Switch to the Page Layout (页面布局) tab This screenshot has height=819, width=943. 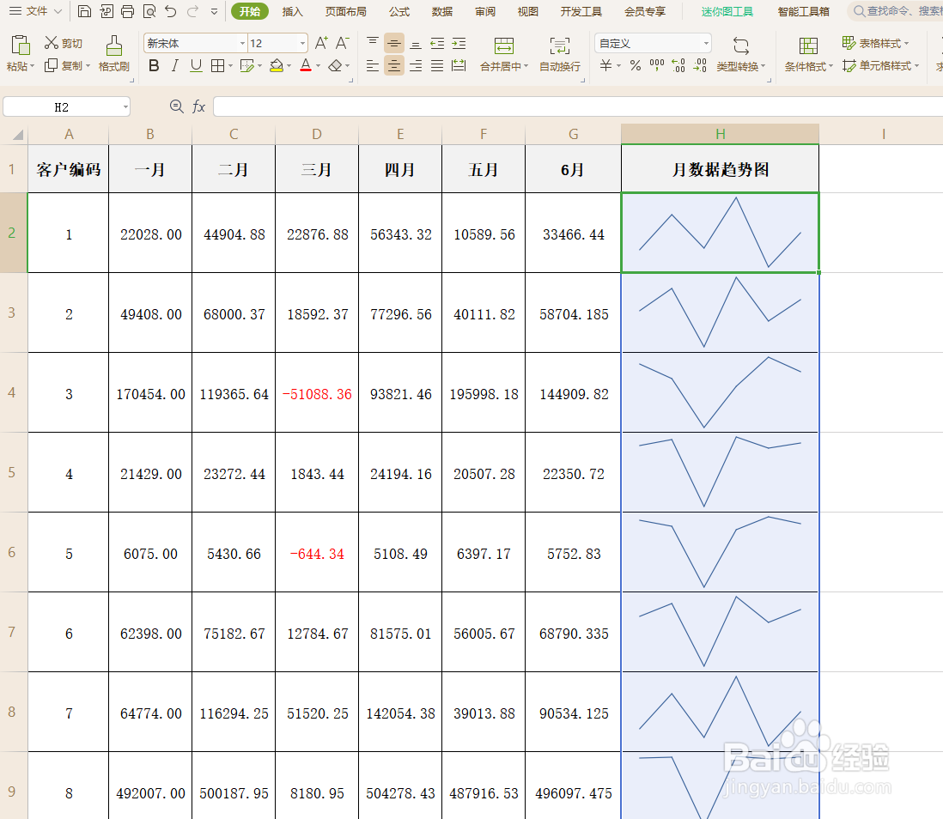[346, 11]
